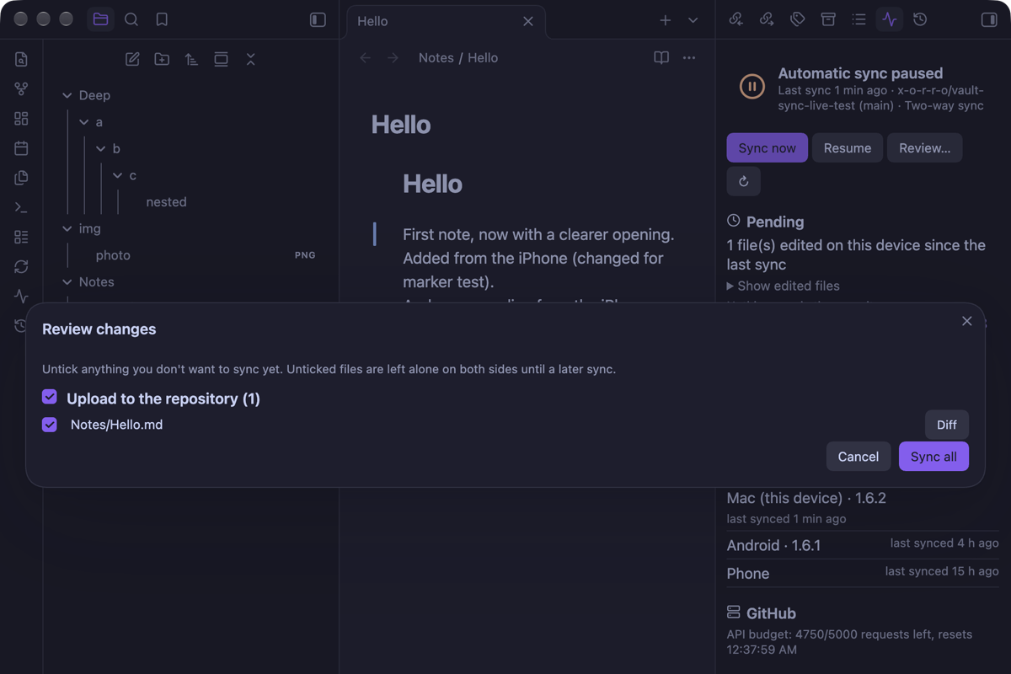Toggle auto-reveal current file icon
1011x674 pixels.
(221, 59)
